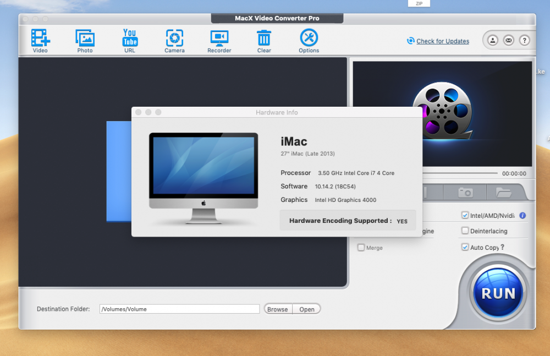Click the 27" iMac (Late 2013) text
Image resolution: width=550 pixels, height=356 pixels.
pos(307,154)
